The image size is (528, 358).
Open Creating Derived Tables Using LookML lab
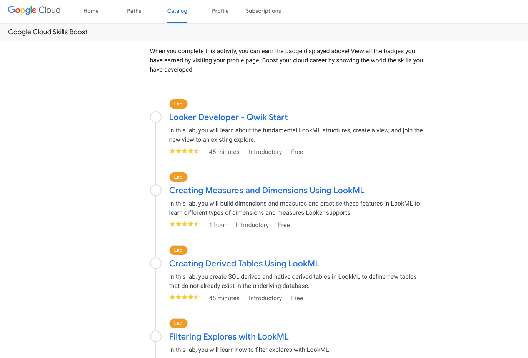244,264
